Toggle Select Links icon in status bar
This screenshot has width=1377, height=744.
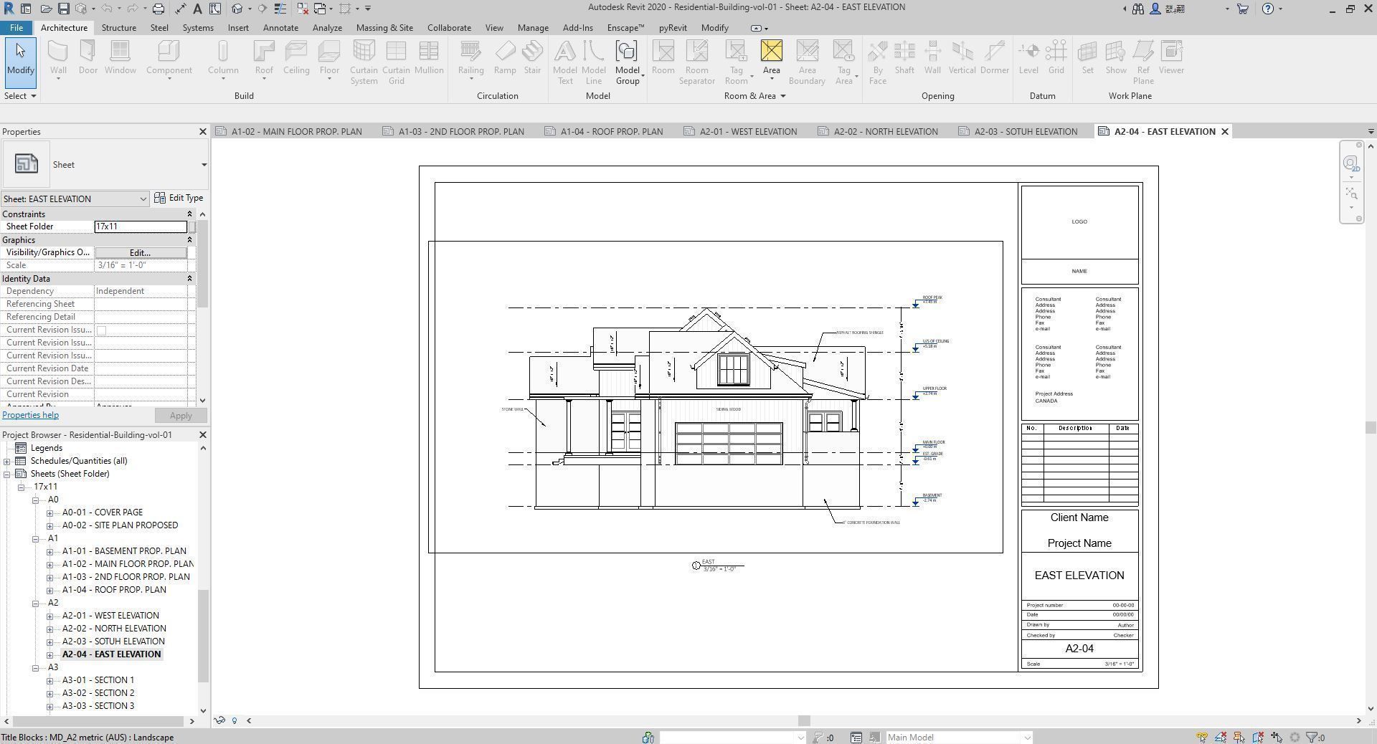1202,737
